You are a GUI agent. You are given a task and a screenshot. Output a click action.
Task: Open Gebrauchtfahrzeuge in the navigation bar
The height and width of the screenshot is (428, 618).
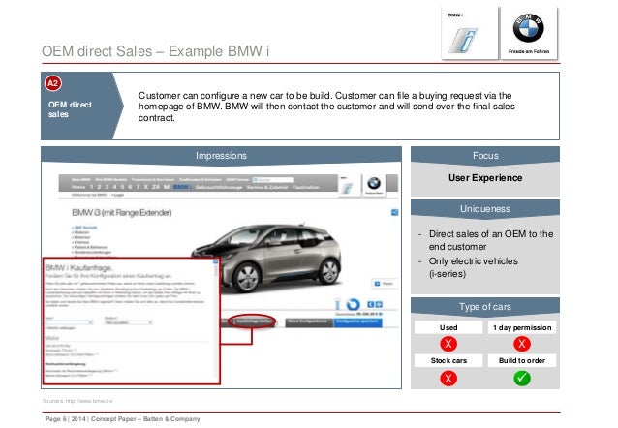click(x=219, y=187)
